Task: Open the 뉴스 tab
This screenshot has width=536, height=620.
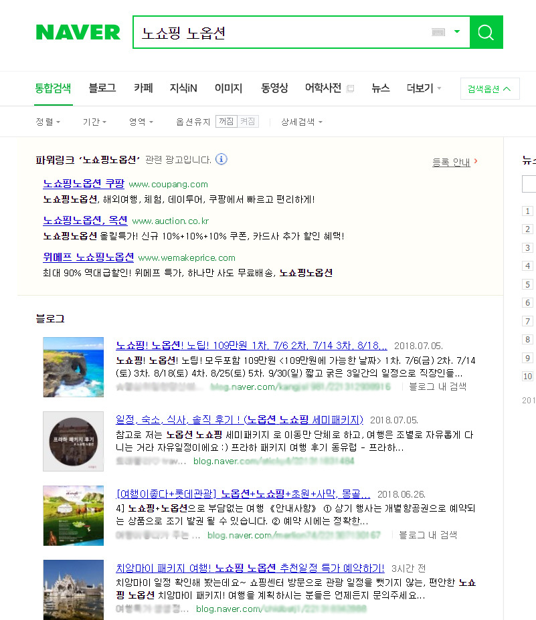Action: (381, 88)
